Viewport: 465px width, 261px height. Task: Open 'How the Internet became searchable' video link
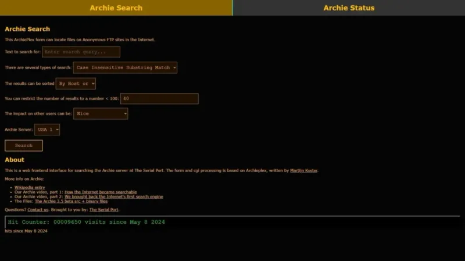pyautogui.click(x=101, y=192)
